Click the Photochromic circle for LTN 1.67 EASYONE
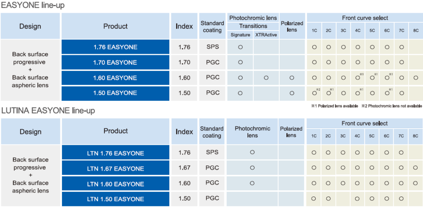 [252, 168]
